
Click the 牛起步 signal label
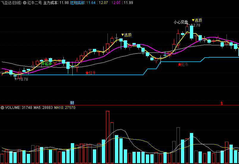(x=46, y=64)
